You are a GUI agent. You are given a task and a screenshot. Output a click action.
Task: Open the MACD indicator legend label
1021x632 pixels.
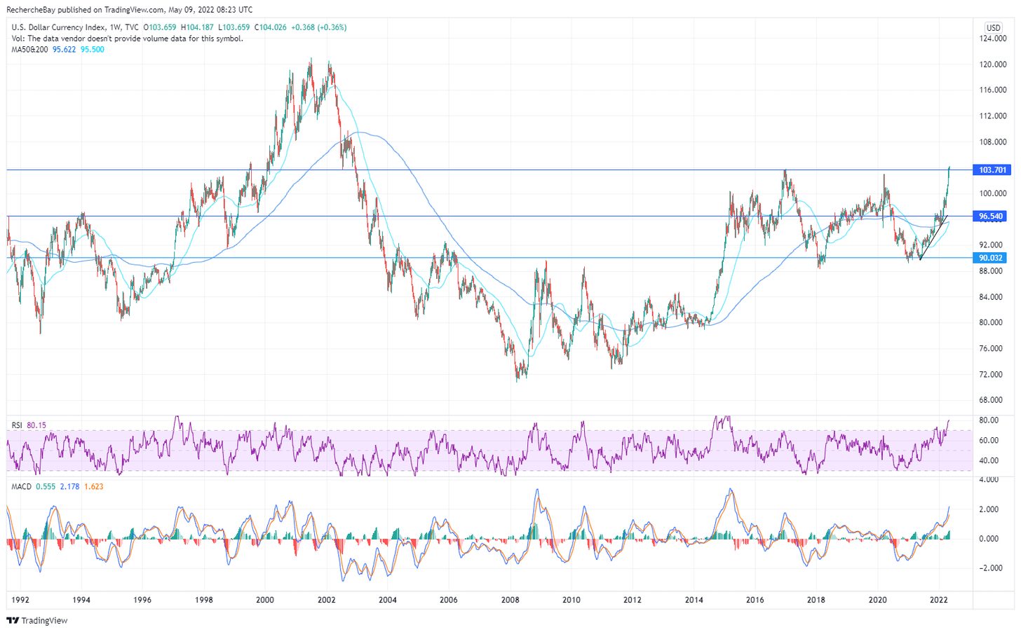click(x=21, y=486)
